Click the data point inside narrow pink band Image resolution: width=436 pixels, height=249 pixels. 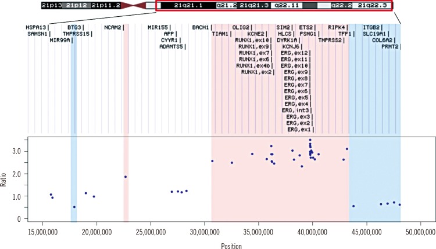click(126, 177)
